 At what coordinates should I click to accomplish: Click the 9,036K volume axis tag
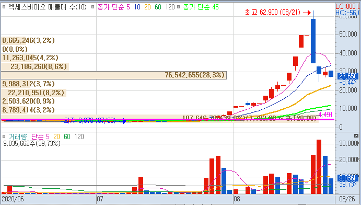coord(348,178)
